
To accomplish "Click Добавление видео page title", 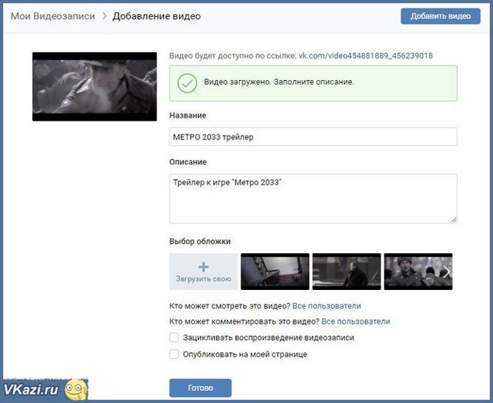I will [x=156, y=16].
